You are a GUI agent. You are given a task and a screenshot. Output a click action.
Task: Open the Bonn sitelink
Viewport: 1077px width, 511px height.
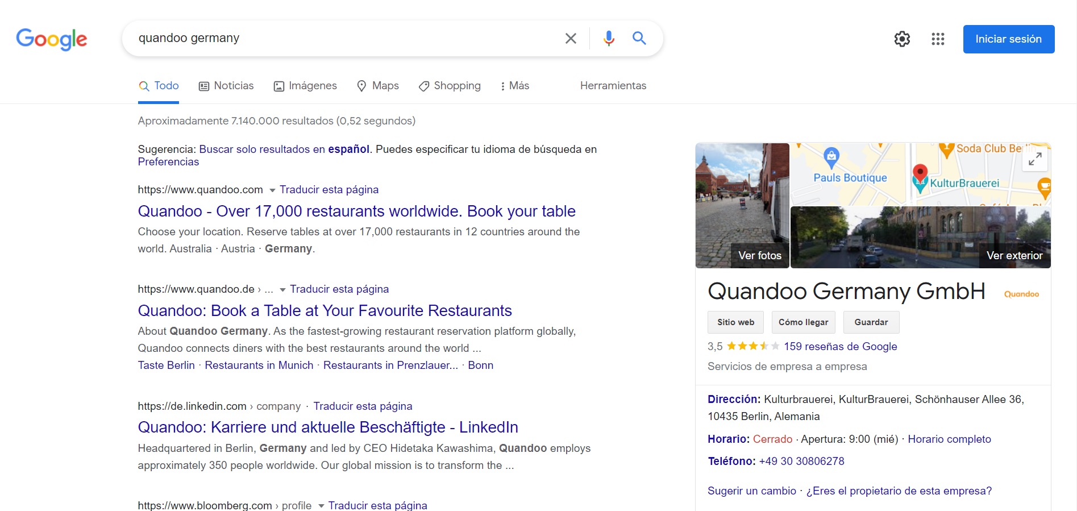[480, 365]
